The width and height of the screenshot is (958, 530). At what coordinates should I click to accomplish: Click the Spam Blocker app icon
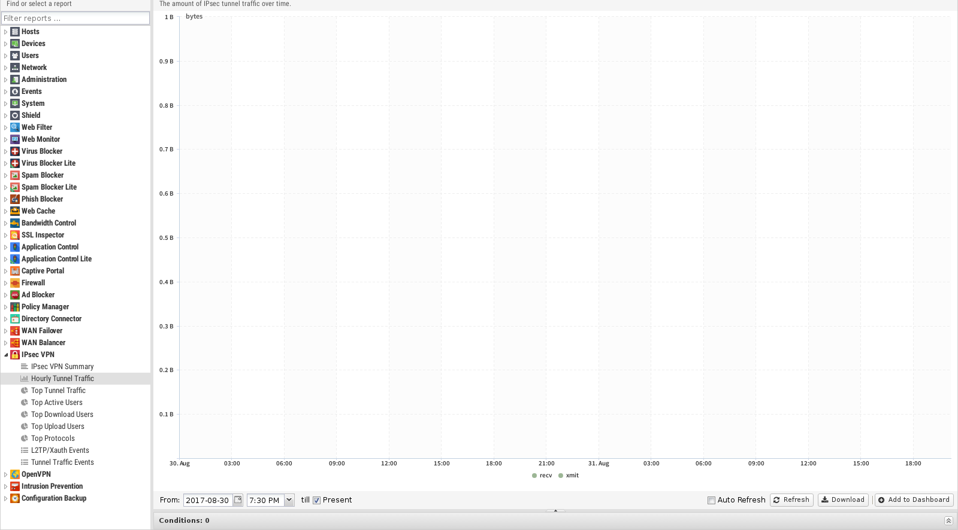click(15, 175)
